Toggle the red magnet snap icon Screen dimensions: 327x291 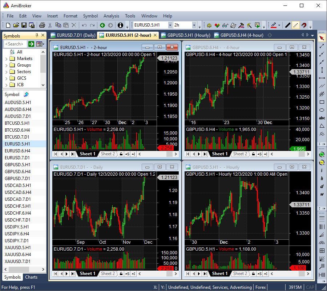(x=304, y=25)
